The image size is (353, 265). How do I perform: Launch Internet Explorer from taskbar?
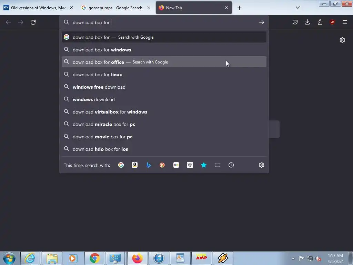[30, 258]
